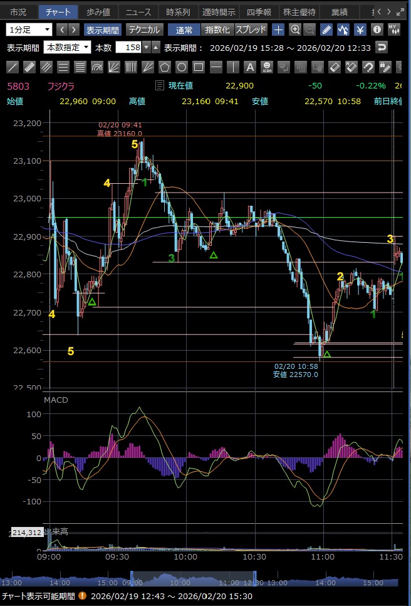Image resolution: width=411 pixels, height=606 pixels.
Task: Open the 四季報 tab
Action: 259,12
